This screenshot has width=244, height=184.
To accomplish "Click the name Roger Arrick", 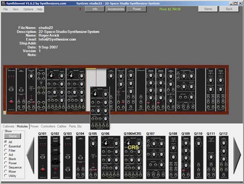I will pos(49,35).
